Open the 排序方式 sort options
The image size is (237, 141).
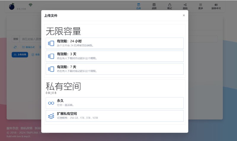click(x=28, y=47)
